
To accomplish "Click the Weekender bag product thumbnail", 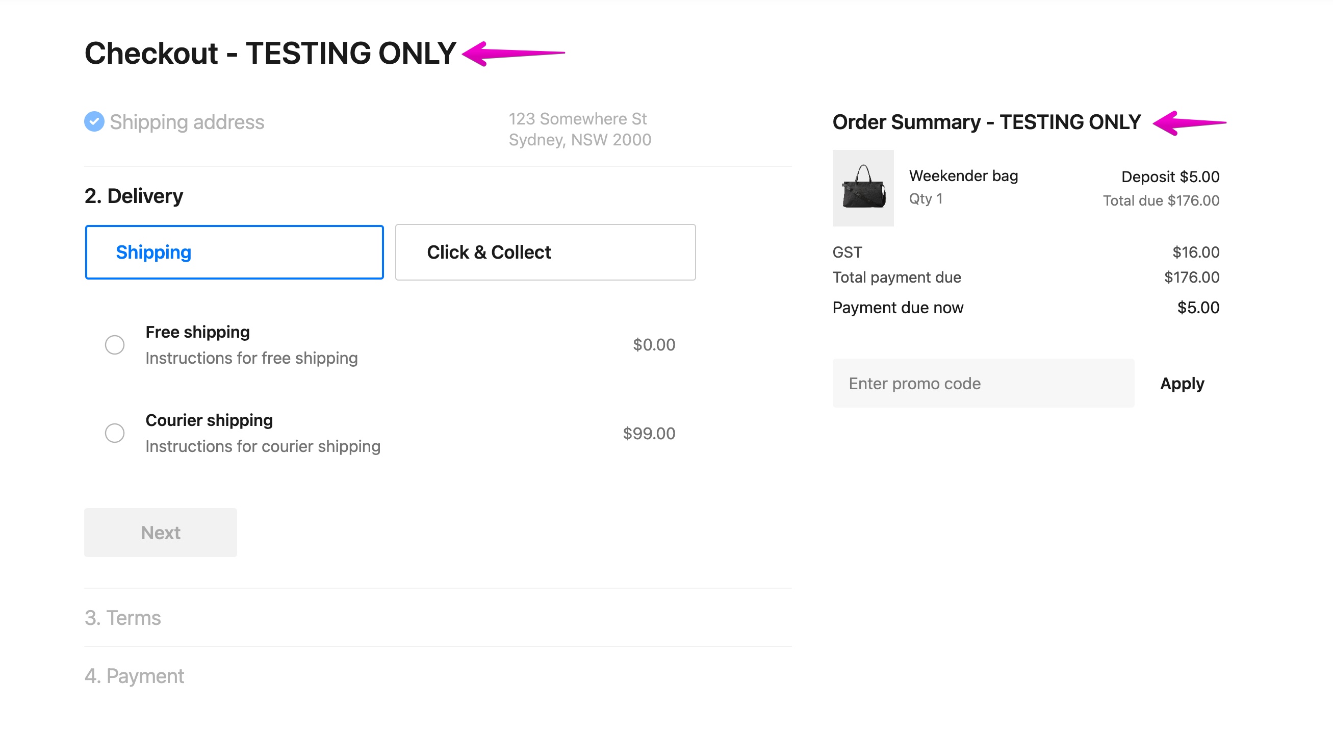I will pos(862,188).
